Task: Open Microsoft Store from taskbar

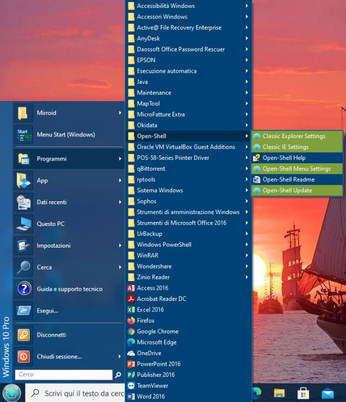Action: pos(303,392)
